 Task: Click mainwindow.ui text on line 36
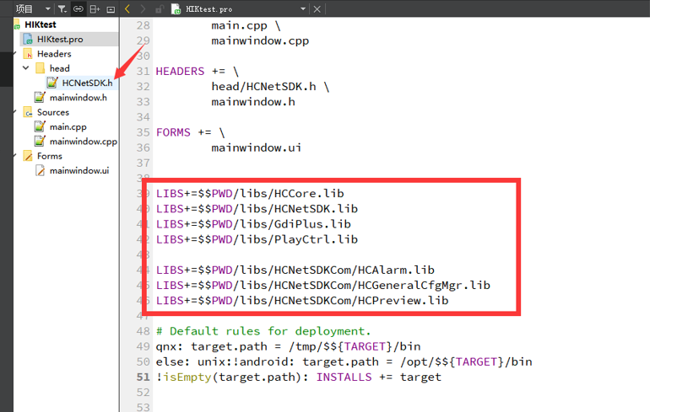point(257,147)
